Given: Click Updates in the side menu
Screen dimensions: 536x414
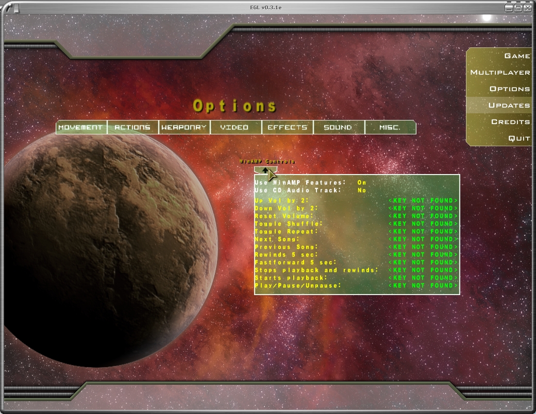Looking at the screenshot, I should click(x=509, y=105).
